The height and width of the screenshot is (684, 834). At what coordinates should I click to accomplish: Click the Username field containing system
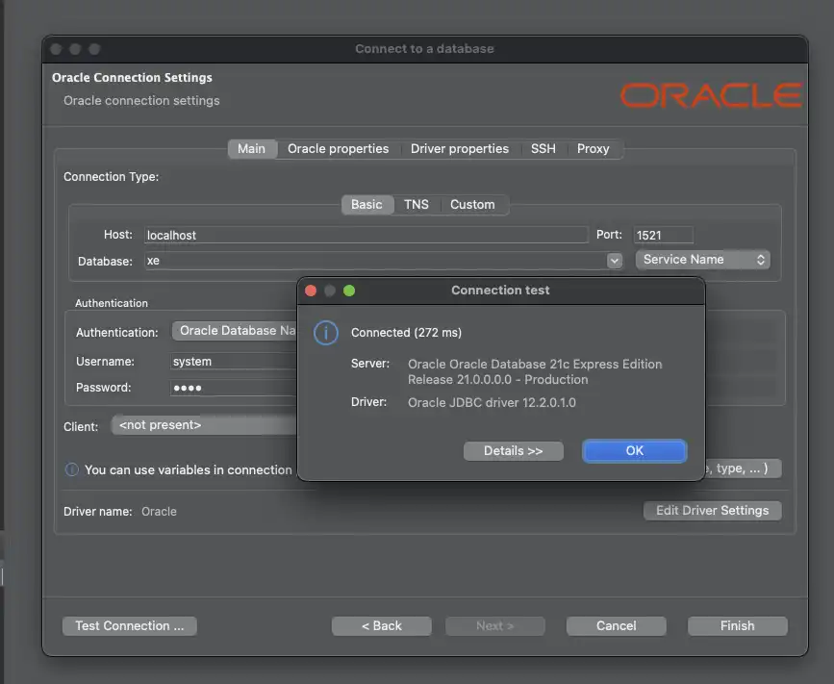pyautogui.click(x=233, y=362)
